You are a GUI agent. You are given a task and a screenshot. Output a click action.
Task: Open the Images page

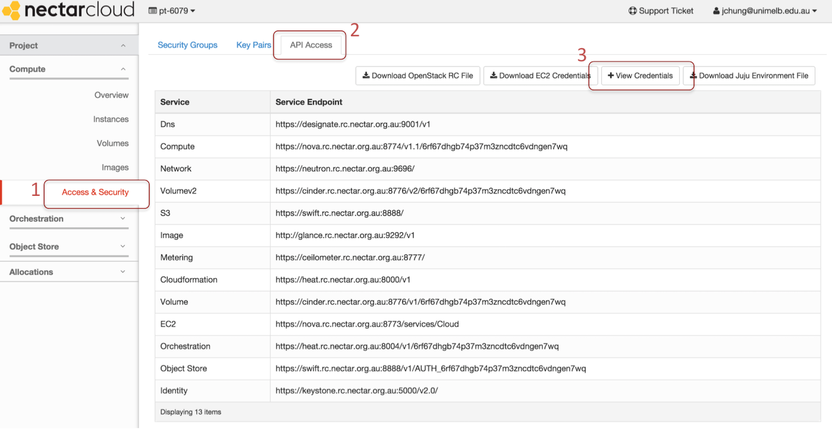(x=115, y=168)
